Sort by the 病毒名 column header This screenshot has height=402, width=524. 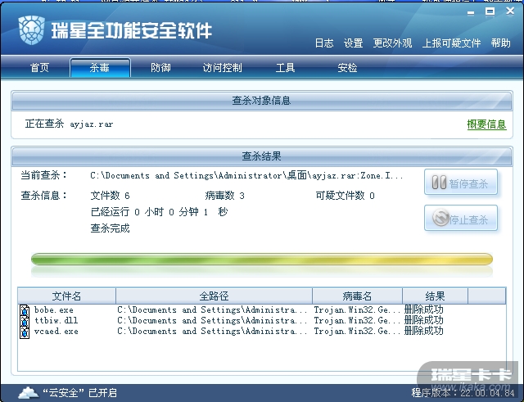coord(357,296)
